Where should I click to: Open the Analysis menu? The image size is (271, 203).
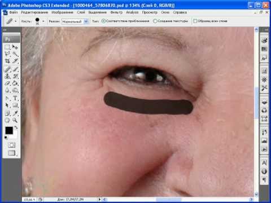click(x=132, y=12)
